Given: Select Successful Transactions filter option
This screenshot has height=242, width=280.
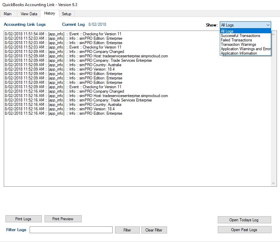Looking at the screenshot, I should (x=245, y=36).
